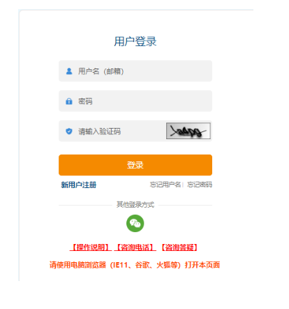289x309 pixels.
Task: Open the 【操作说明】 link
Action: (x=91, y=247)
